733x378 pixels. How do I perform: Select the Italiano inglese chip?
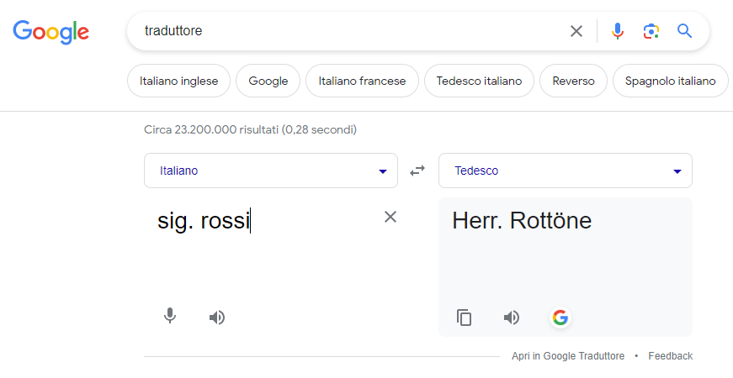[178, 81]
